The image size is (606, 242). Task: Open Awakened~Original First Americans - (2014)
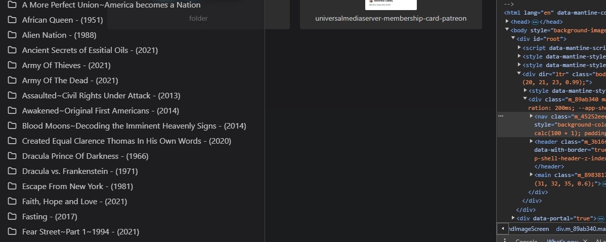[101, 111]
